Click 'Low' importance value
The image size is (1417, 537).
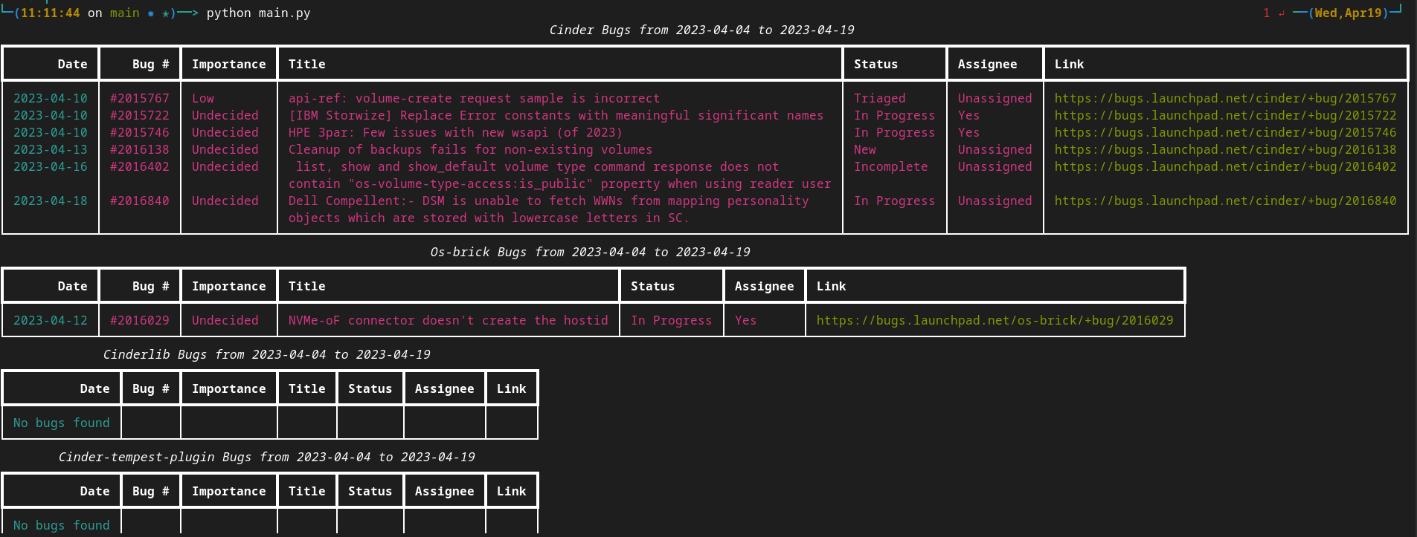(x=202, y=98)
